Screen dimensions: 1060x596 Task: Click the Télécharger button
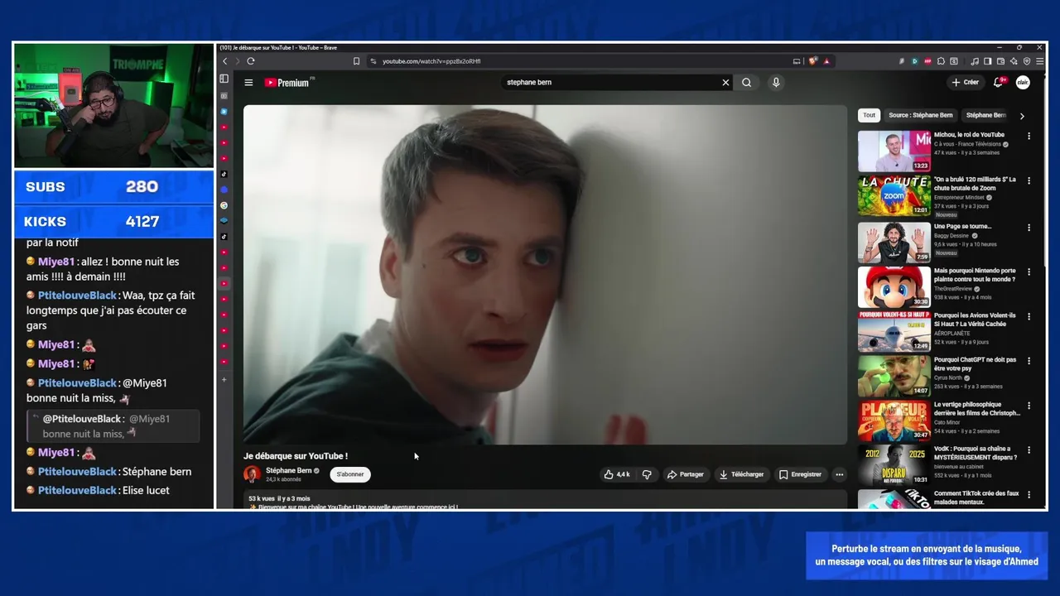(741, 474)
